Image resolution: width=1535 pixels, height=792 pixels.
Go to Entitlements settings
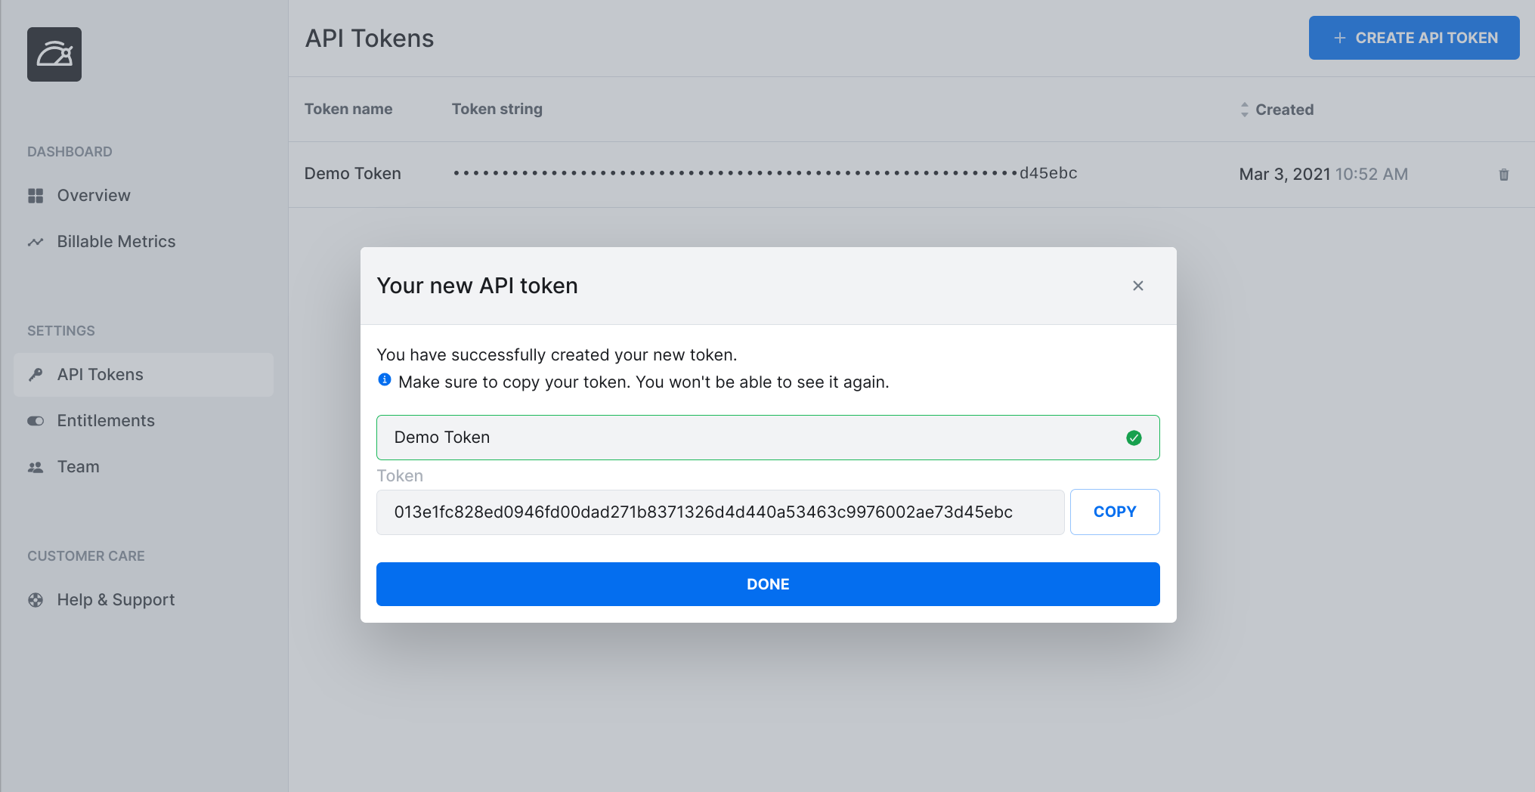106,421
